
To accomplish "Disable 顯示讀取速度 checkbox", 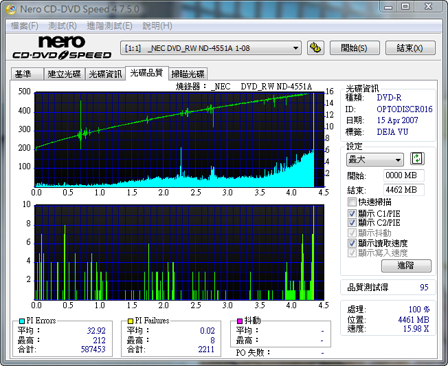I will click(352, 244).
